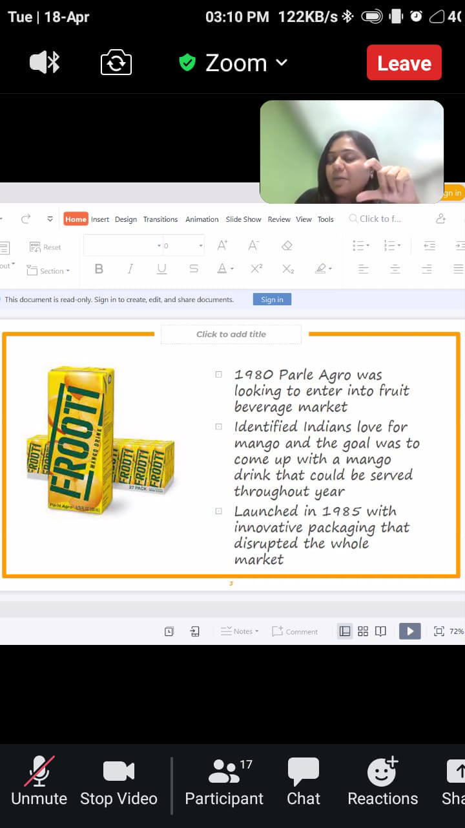Screen dimensions: 465x828
Task: Open the Slide Show tab
Action: [x=243, y=219]
